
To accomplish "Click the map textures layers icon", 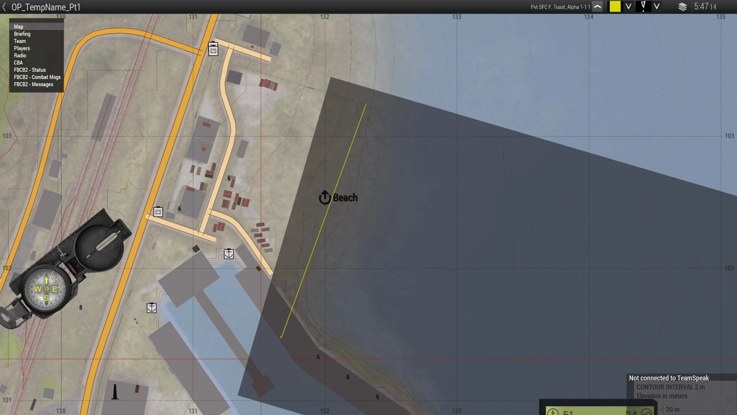I will (682, 7).
